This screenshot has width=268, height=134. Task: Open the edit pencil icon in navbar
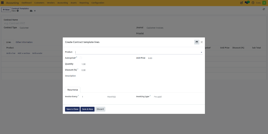[x=242, y=3]
